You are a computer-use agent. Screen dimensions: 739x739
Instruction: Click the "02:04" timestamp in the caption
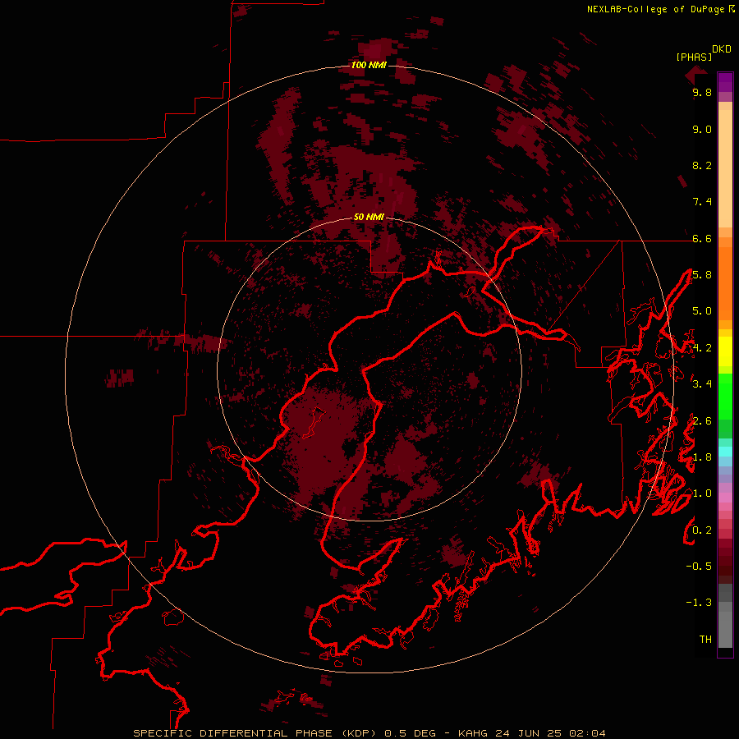pos(587,733)
